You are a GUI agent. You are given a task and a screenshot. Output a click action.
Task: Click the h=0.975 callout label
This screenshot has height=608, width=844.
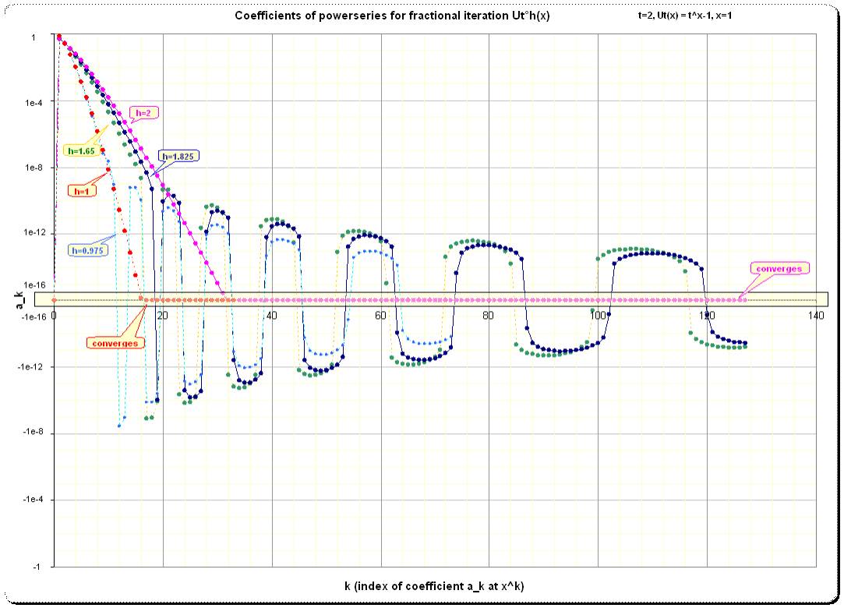(x=88, y=249)
